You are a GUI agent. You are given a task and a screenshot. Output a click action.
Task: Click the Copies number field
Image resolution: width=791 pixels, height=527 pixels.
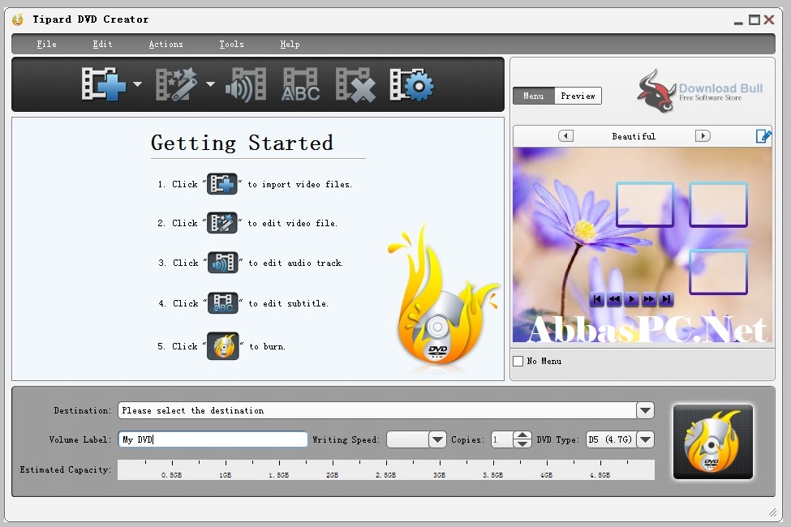pyautogui.click(x=502, y=439)
